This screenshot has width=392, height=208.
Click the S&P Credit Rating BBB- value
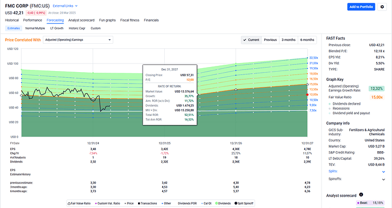pos(381,152)
